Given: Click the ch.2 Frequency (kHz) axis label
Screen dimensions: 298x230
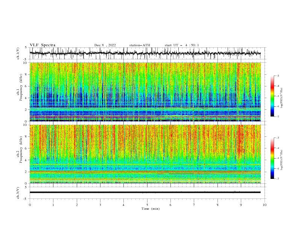Looking at the screenshot, I should click(x=20, y=150).
